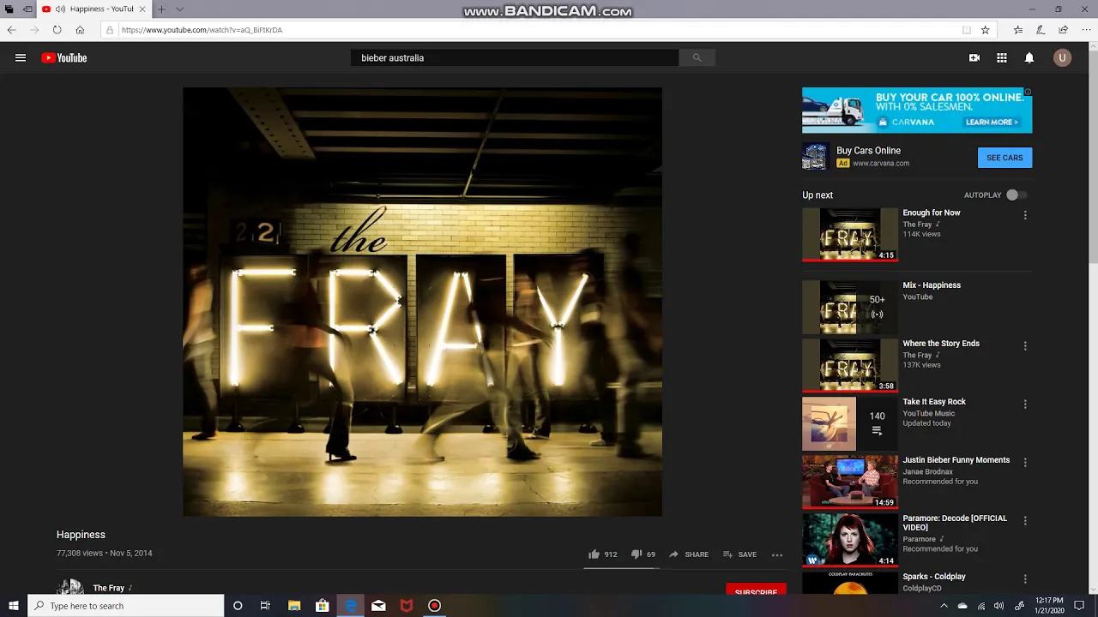Open Where the Story Ends title
The image size is (1098, 617).
941,344
